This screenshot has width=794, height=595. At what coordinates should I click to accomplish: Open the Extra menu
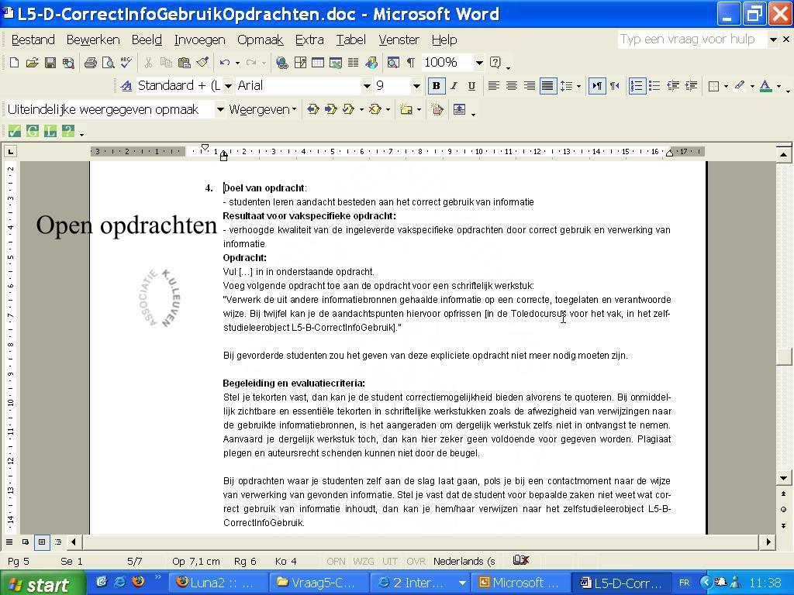[x=309, y=40]
